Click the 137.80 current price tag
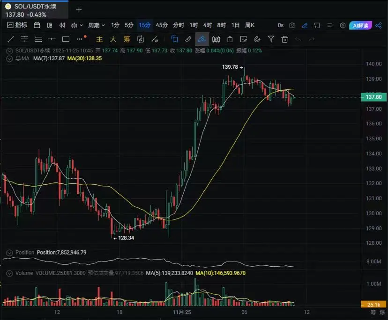 tap(373, 97)
